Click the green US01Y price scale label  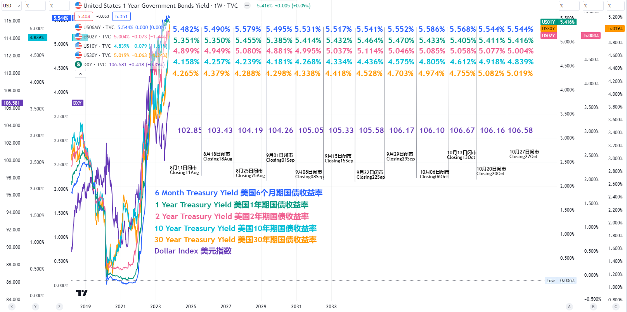coord(548,22)
